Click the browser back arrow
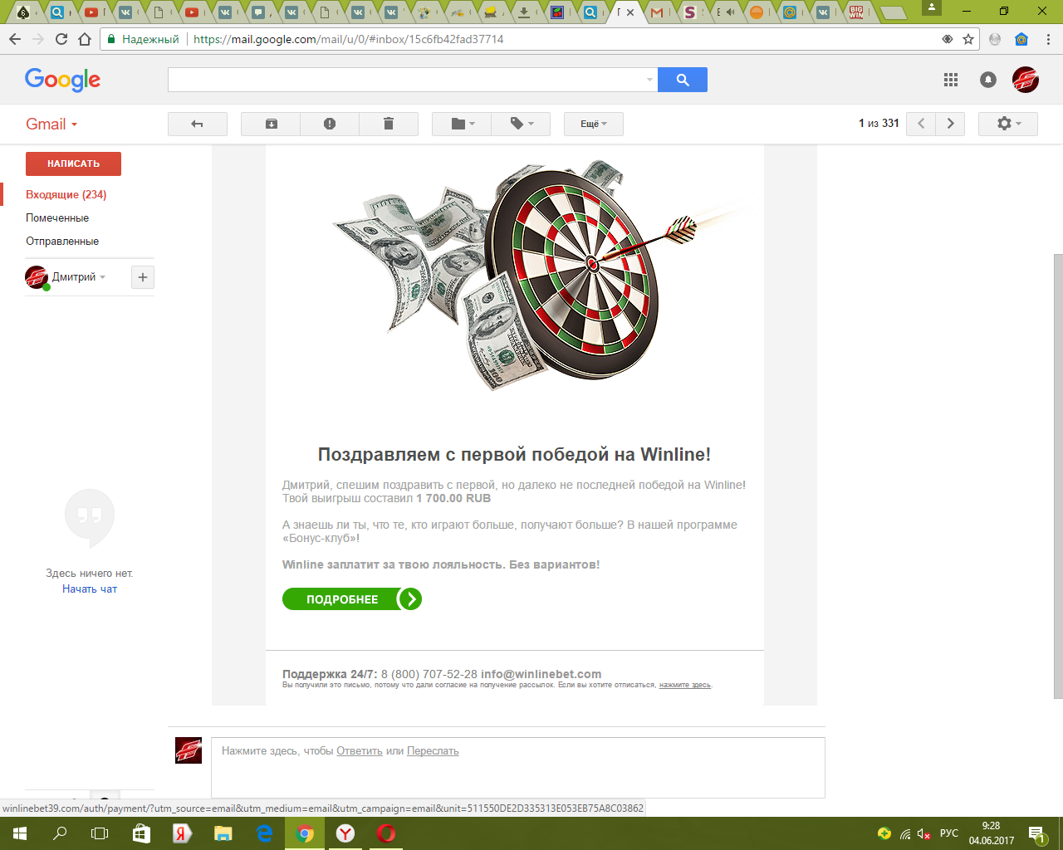This screenshot has height=850, width=1063. tap(15, 39)
